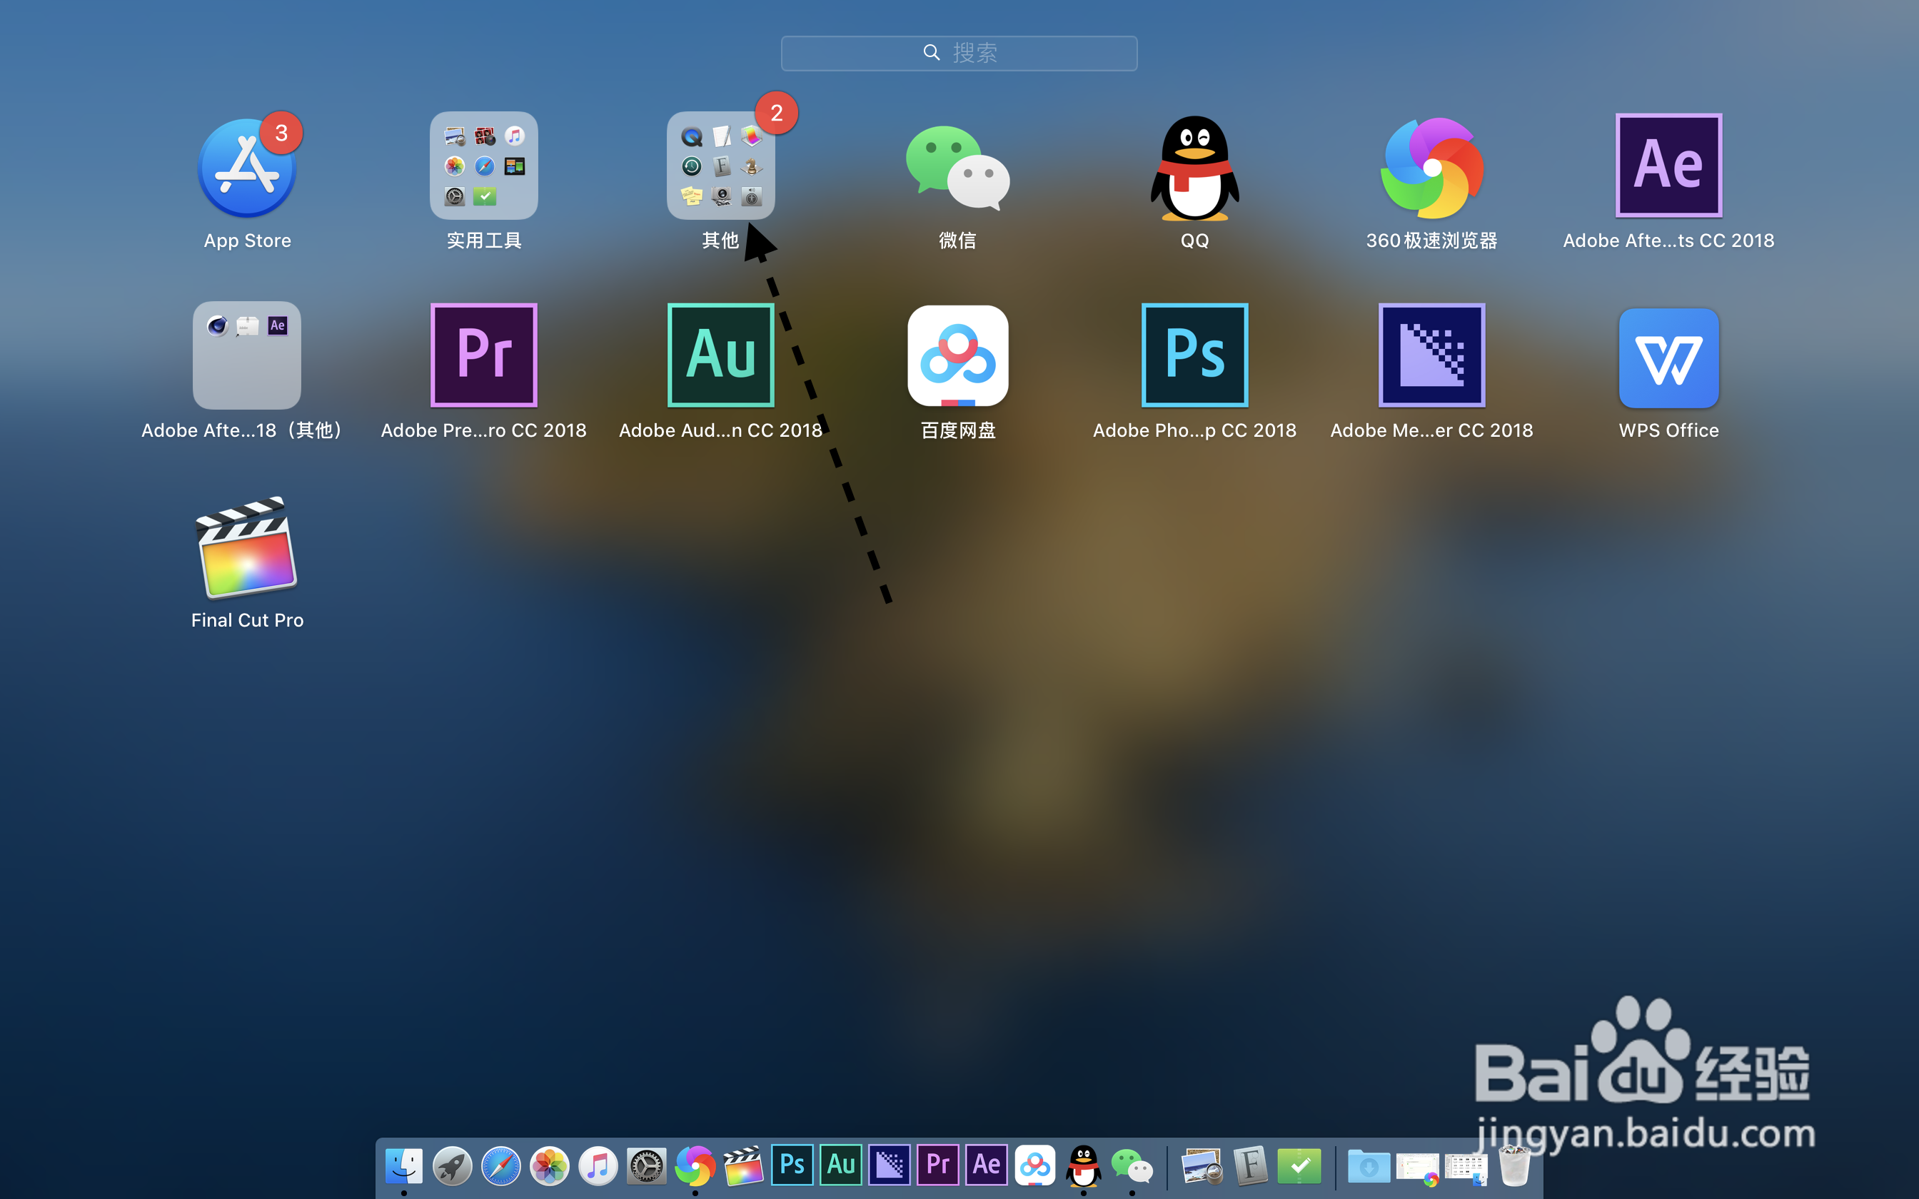Screen dimensions: 1919x1199
Task: Click the "WPS Office" label
Action: point(1668,430)
